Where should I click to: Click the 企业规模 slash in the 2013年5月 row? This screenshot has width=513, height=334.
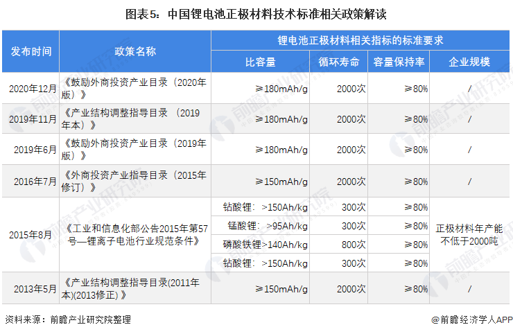[x=469, y=289]
